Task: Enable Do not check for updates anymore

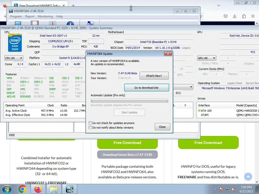Action: 90,123
